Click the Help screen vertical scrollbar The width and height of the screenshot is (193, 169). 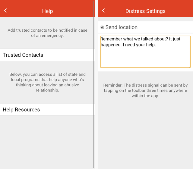(93, 84)
